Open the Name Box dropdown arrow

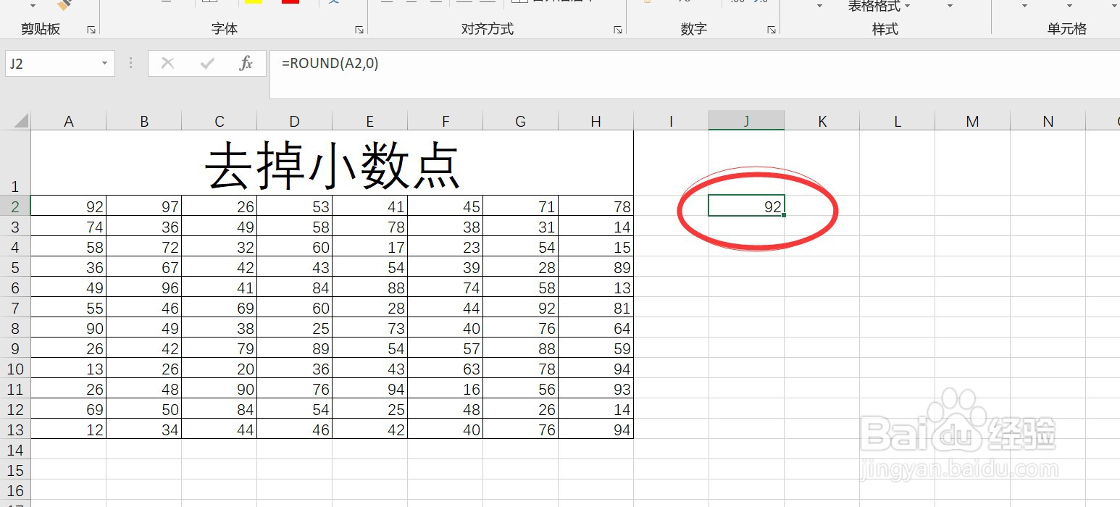click(104, 63)
